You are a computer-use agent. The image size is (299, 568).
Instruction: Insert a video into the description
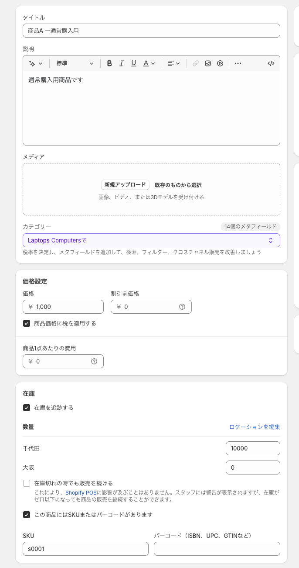click(x=220, y=63)
